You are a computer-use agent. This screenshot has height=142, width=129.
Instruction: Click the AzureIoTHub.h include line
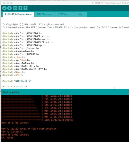tap(18, 63)
